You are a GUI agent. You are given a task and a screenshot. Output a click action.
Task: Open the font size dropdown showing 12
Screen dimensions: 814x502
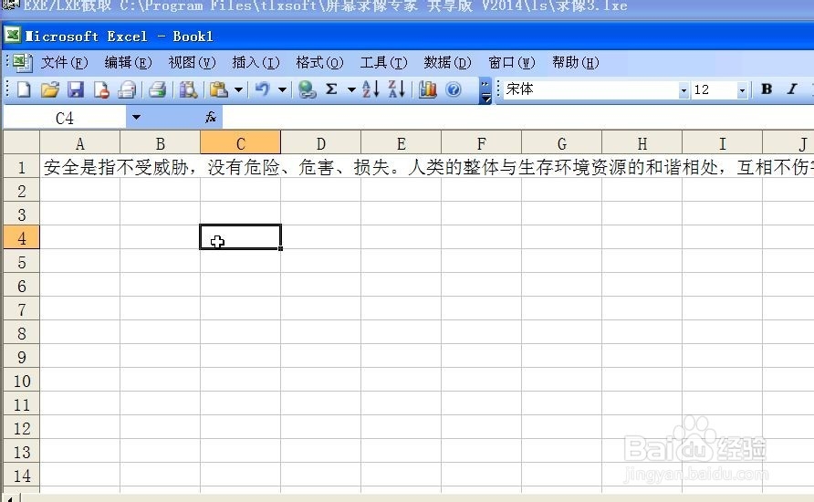[x=742, y=90]
